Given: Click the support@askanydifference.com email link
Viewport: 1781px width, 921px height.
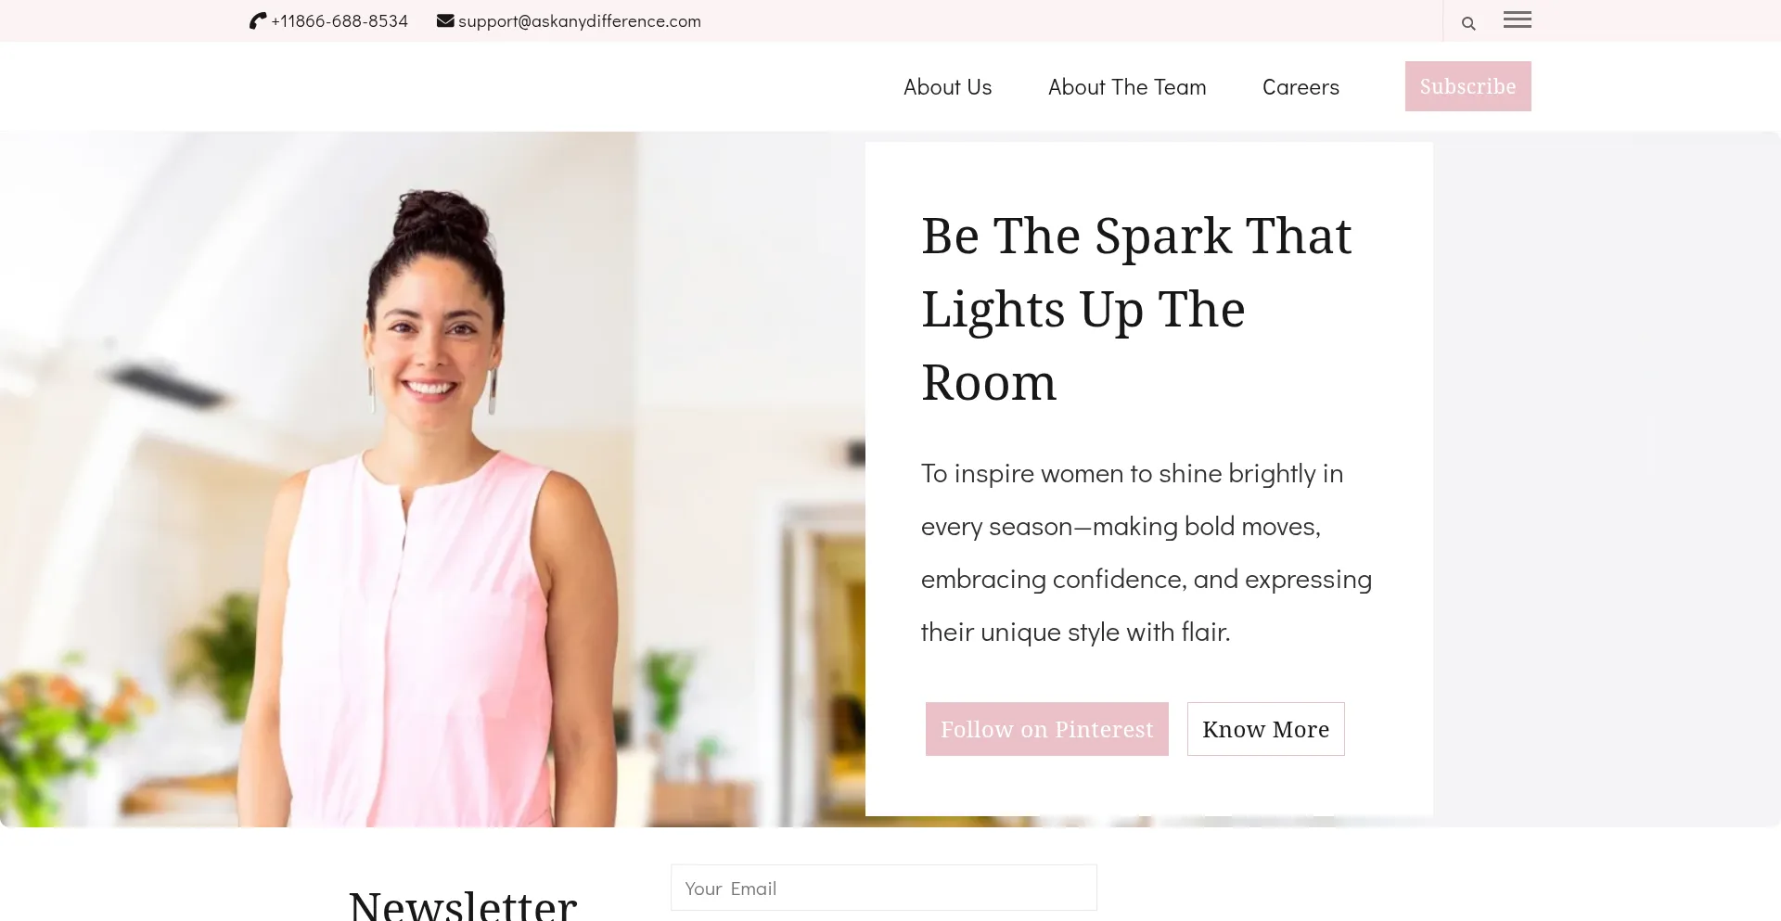Looking at the screenshot, I should point(580,20).
